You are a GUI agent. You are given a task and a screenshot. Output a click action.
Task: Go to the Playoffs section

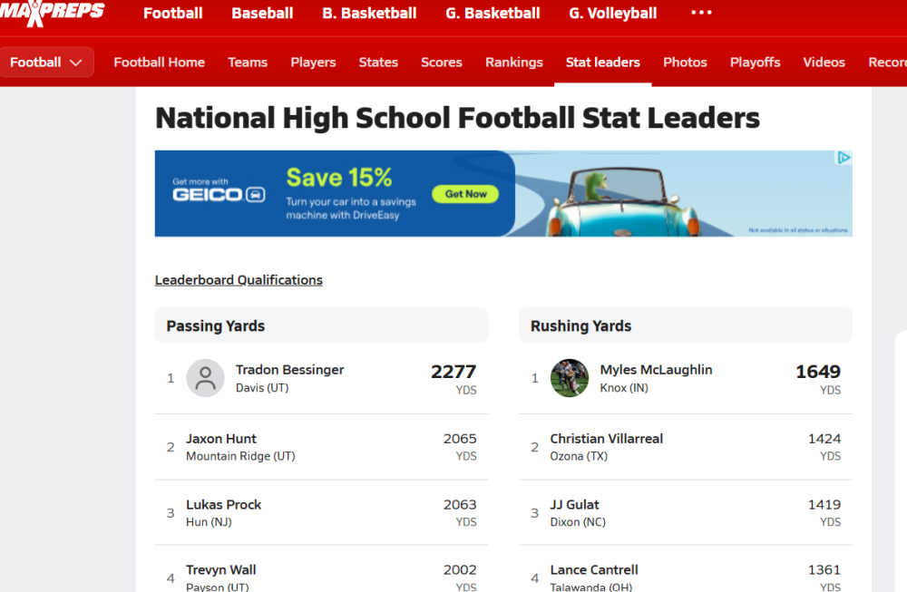(x=755, y=63)
